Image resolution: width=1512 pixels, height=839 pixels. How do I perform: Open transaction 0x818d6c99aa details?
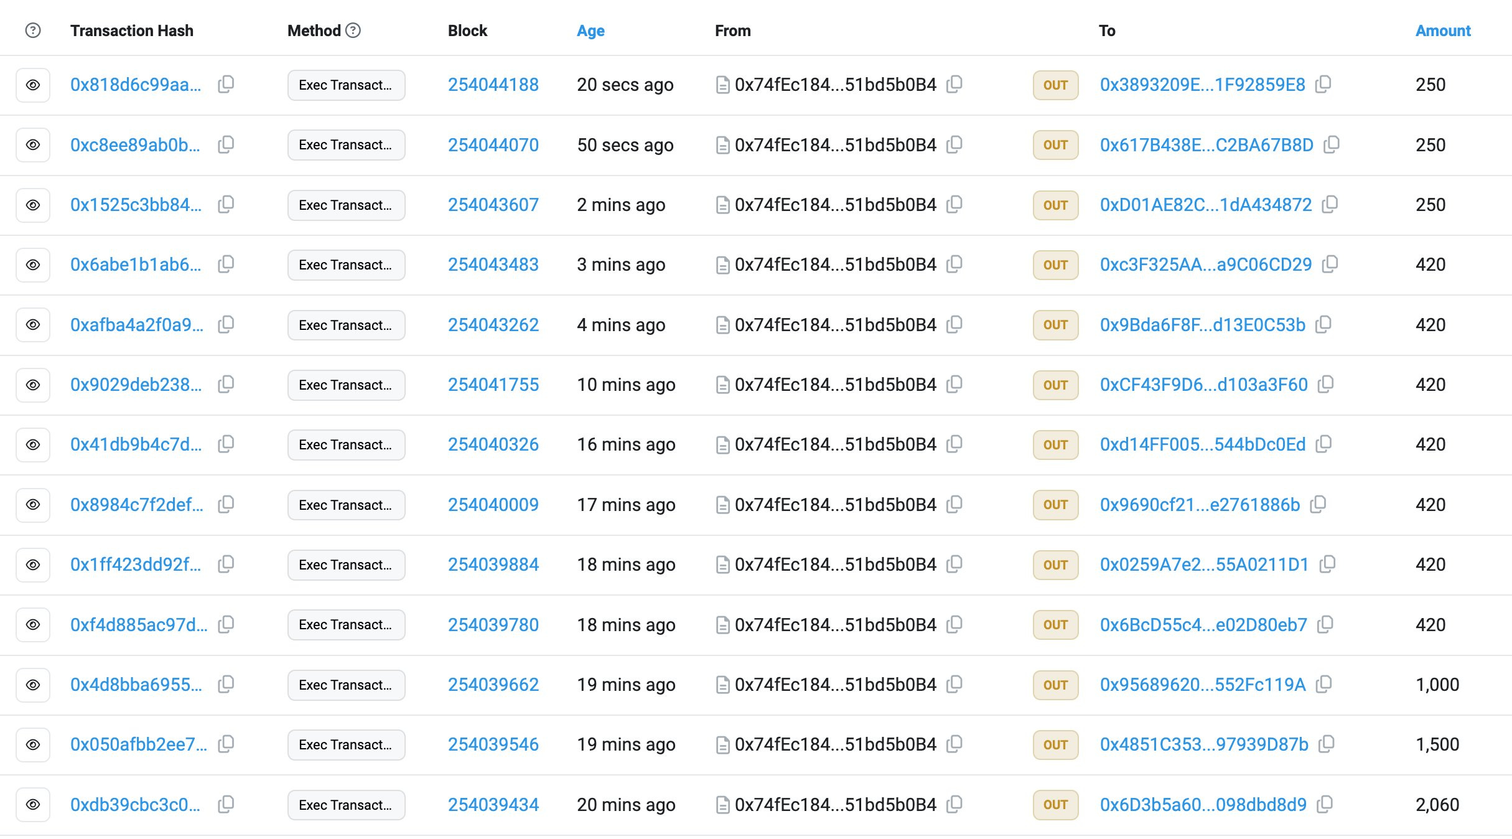136,85
